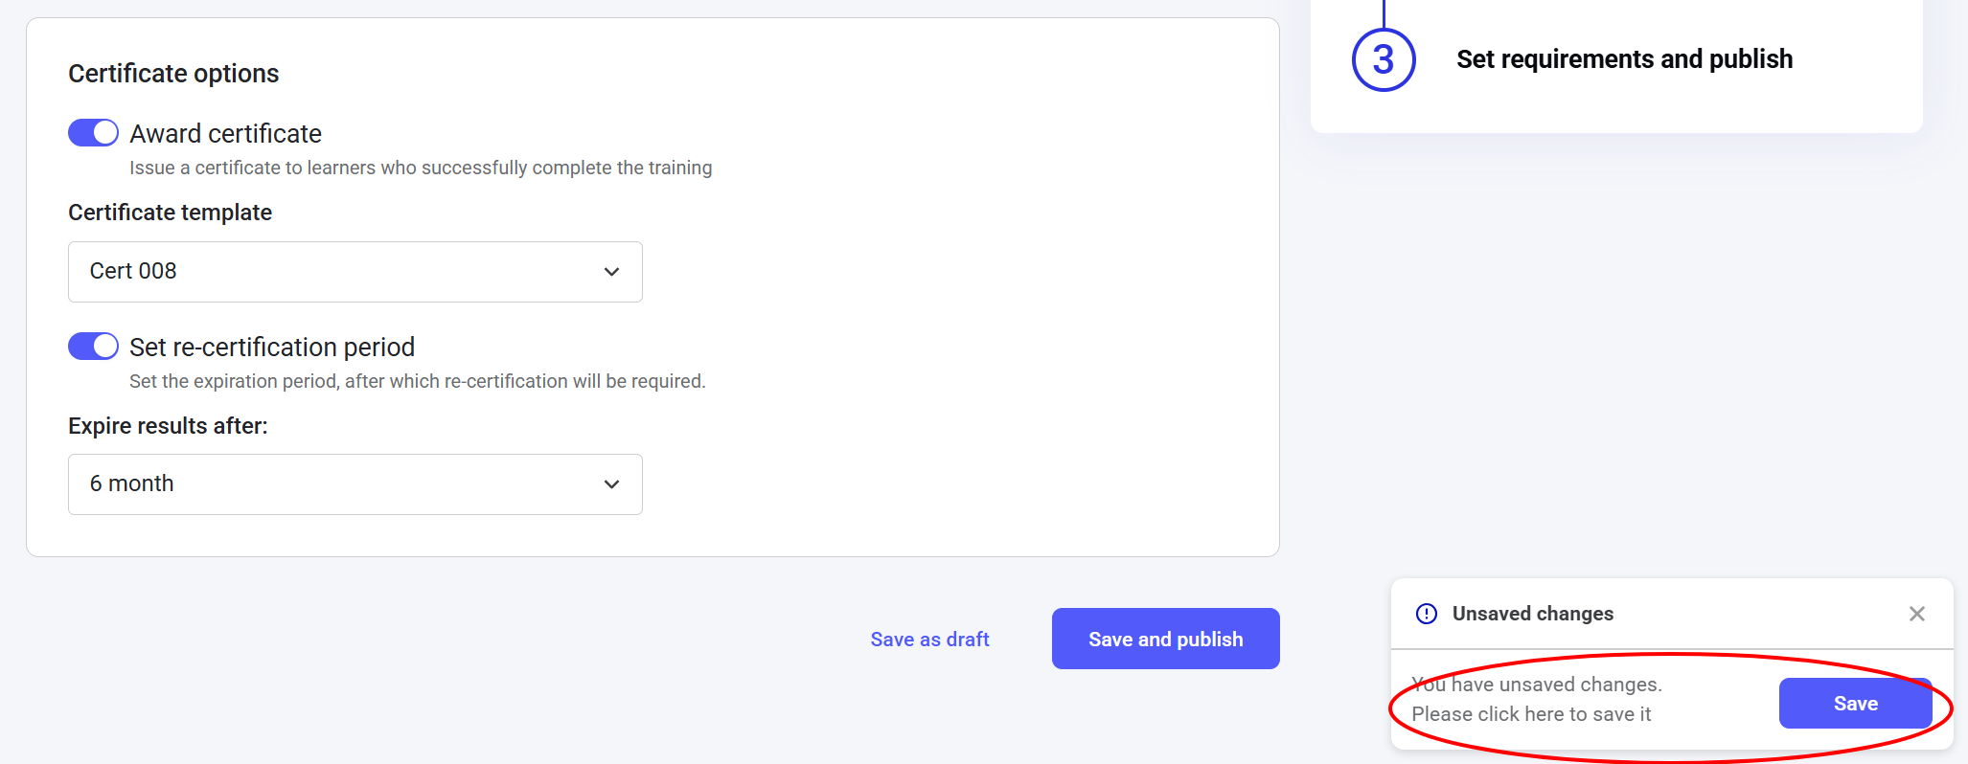Click the Award certificate label
Screen dimensions: 1968x764
(x=225, y=134)
